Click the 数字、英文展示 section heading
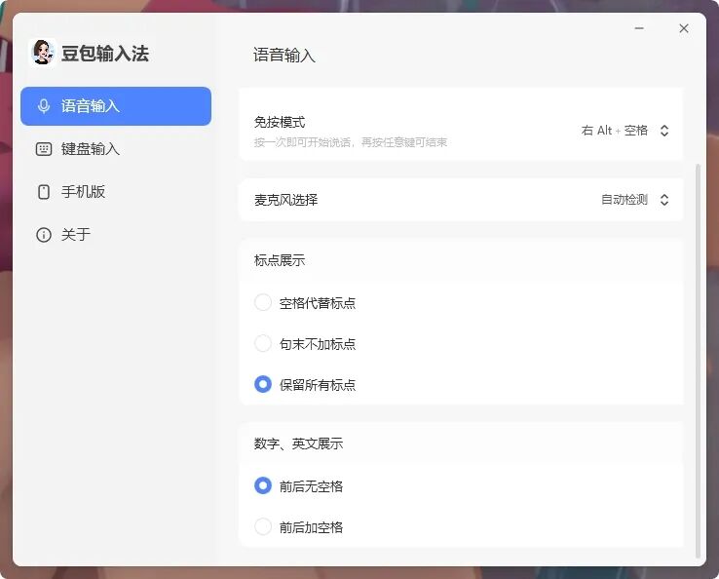This screenshot has width=719, height=579. pos(298,444)
